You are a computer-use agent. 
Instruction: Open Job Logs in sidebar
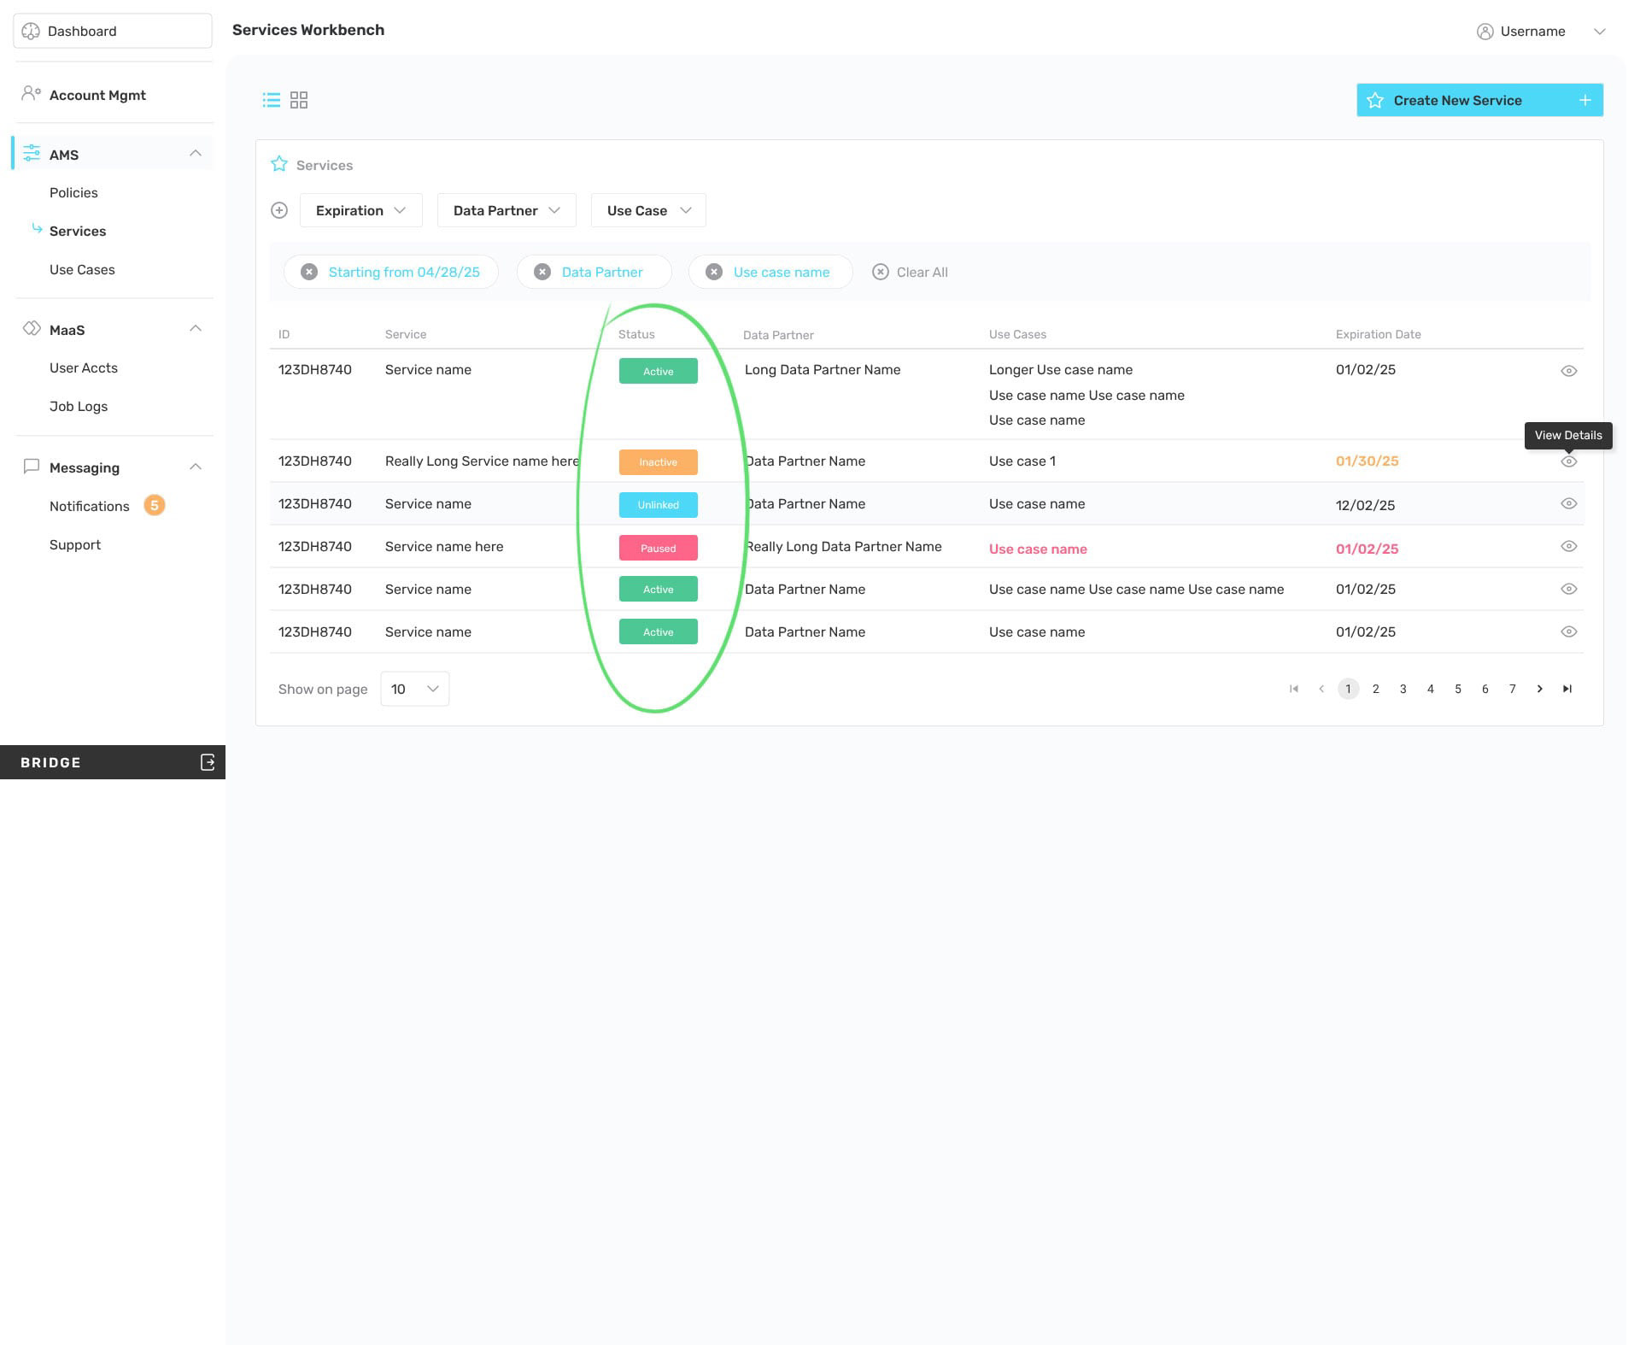coord(79,407)
